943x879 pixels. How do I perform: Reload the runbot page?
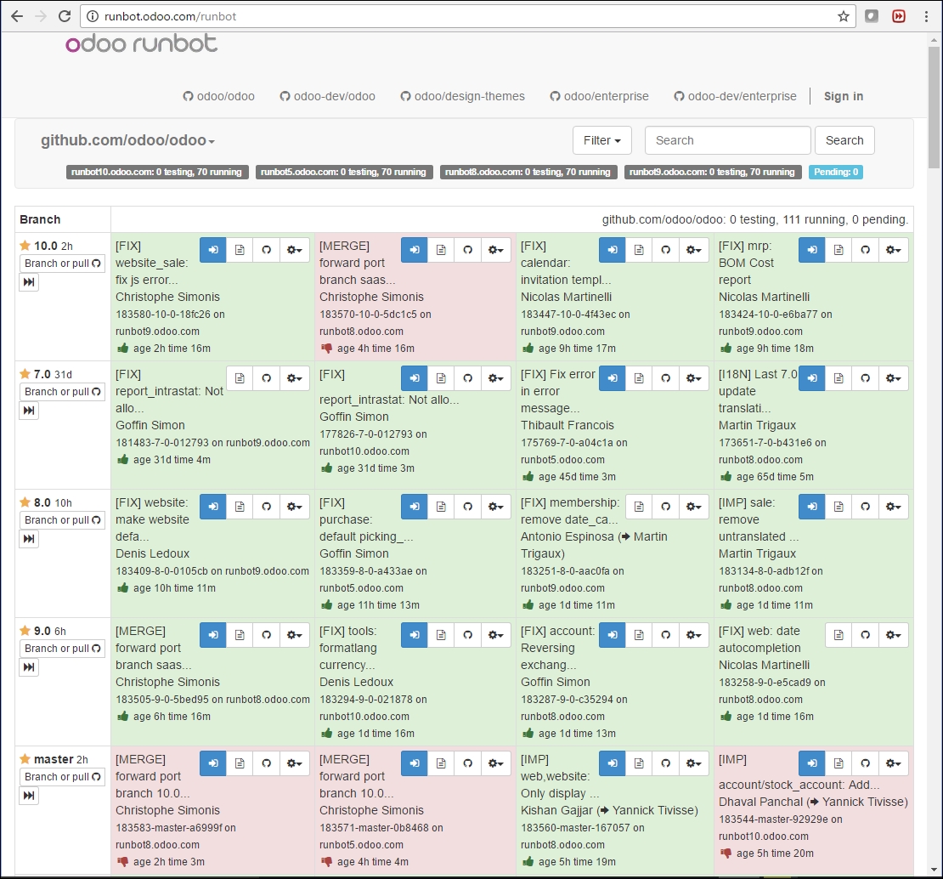(65, 16)
